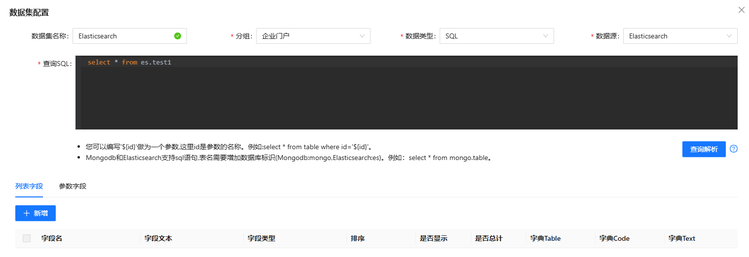Image resolution: width=749 pixels, height=257 pixels.
Task: Toggle the select-all checkbox in table header
Action: click(x=27, y=238)
